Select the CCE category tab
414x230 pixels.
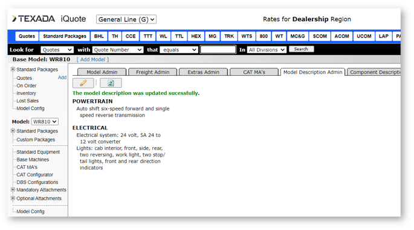tap(131, 36)
